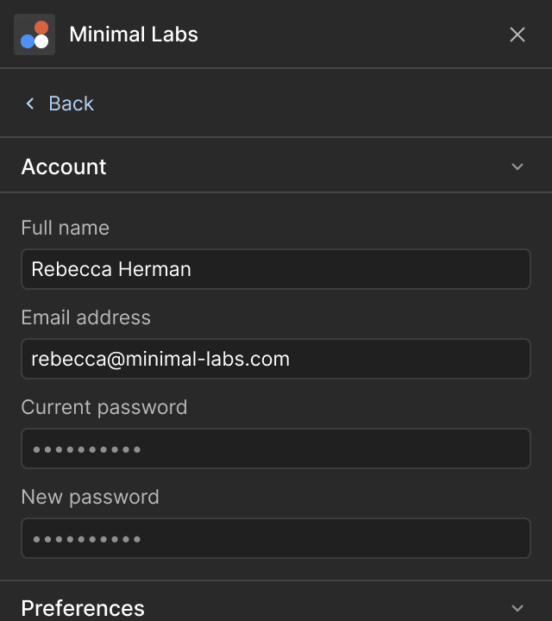Image resolution: width=552 pixels, height=621 pixels.
Task: Click the New password label
Action: (91, 497)
